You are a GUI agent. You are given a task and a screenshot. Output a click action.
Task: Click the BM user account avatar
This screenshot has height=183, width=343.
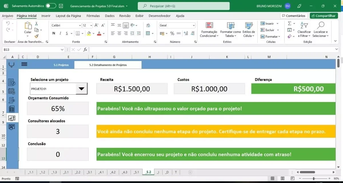pyautogui.click(x=288, y=6)
